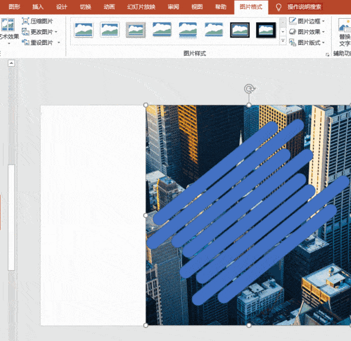Apply the sixth soft-edge picture style
Image resolution: width=351 pixels, height=341 pixels.
pyautogui.click(x=214, y=29)
